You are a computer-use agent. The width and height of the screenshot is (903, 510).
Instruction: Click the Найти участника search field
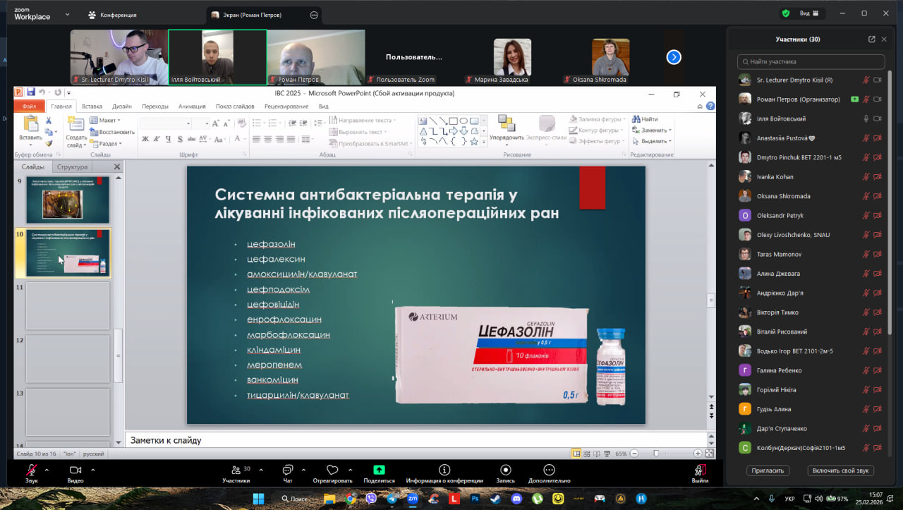(811, 62)
